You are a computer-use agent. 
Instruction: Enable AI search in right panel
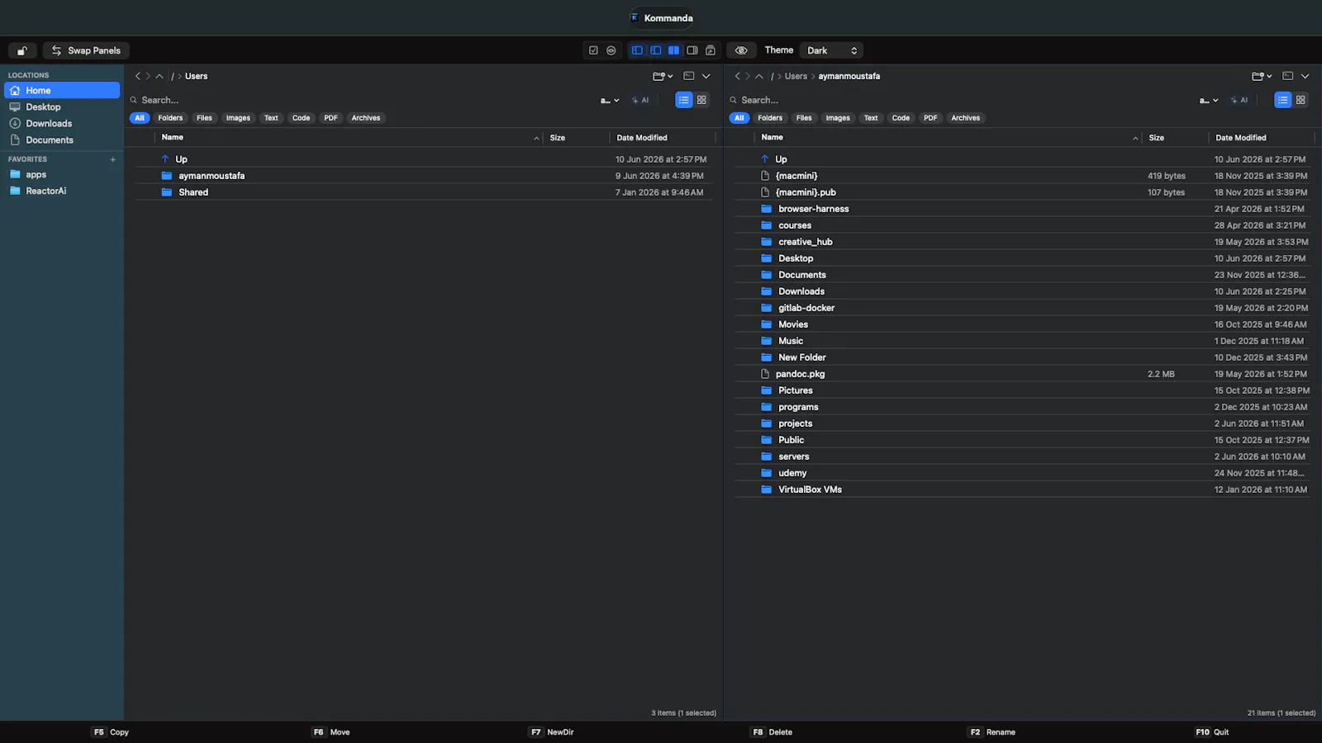pyautogui.click(x=1239, y=100)
